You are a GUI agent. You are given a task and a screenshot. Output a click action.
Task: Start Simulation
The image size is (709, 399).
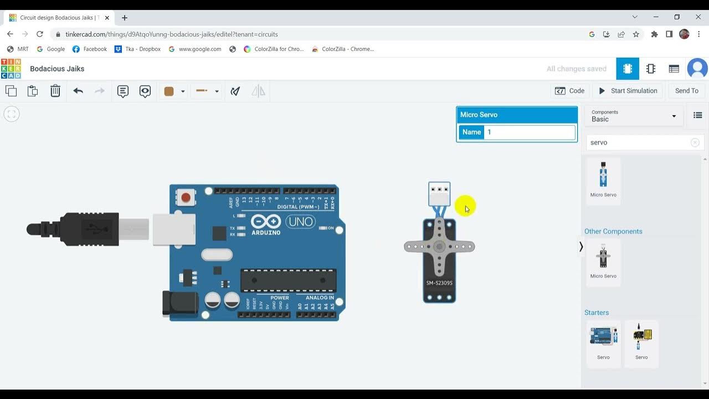tap(628, 91)
